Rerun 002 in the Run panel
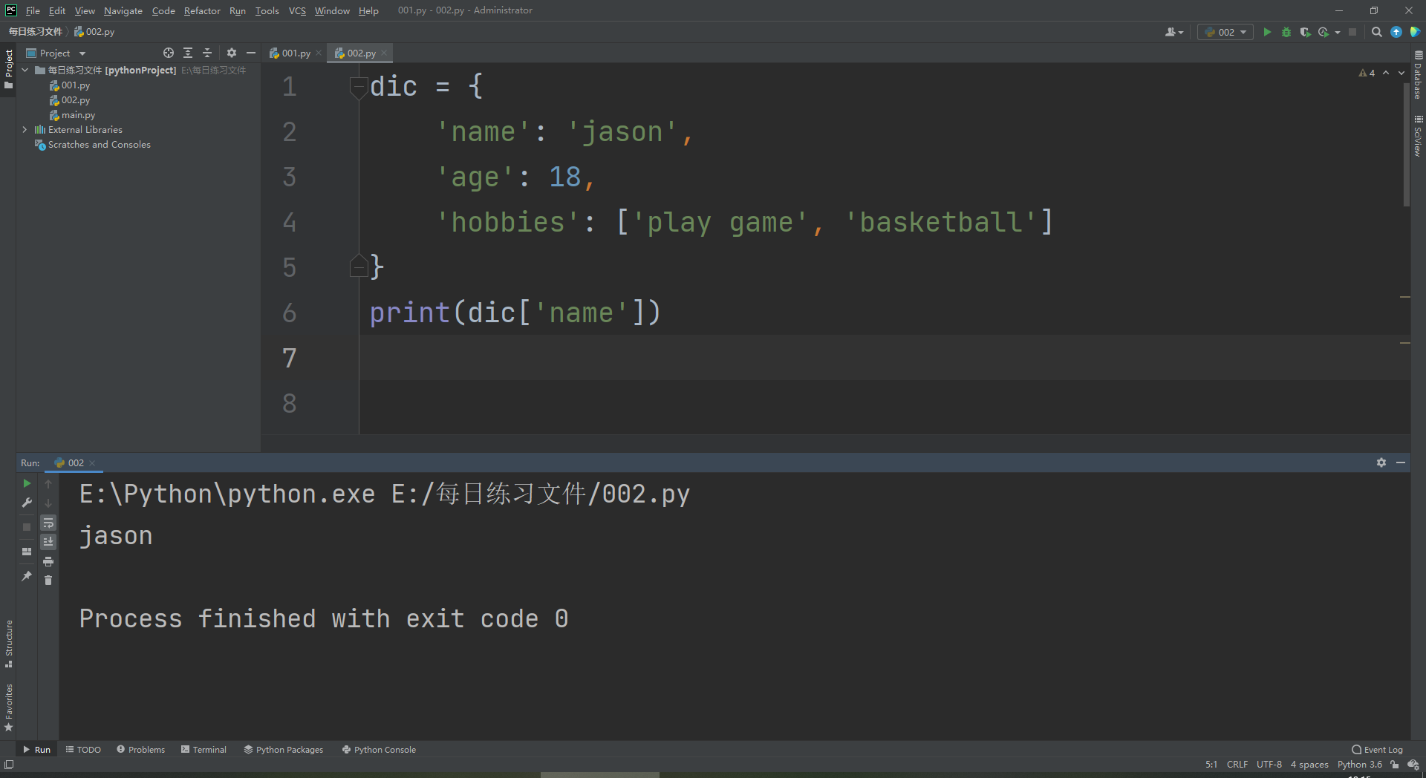The height and width of the screenshot is (778, 1426). point(27,483)
